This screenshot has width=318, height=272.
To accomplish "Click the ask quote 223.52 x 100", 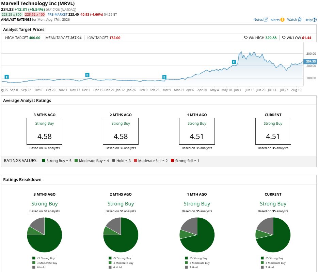I will (x=35, y=15).
